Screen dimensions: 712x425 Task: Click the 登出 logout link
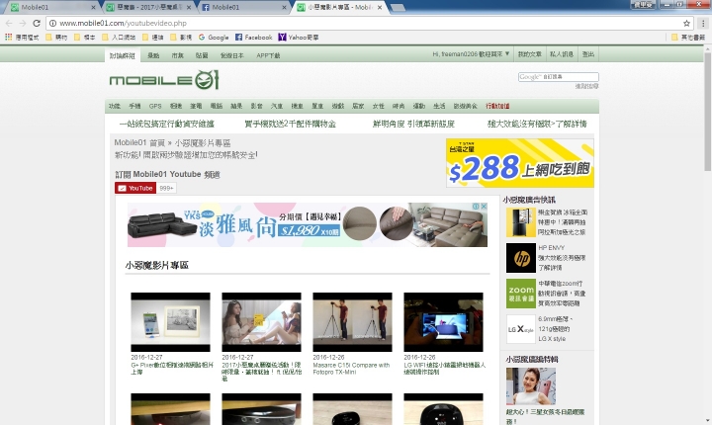pyautogui.click(x=588, y=54)
